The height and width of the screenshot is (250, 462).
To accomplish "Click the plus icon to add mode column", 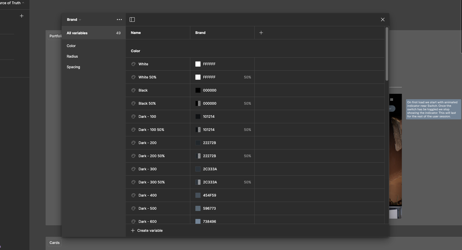I will (x=261, y=33).
